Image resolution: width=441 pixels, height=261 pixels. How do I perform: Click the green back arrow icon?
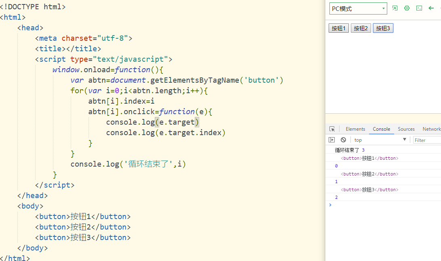coord(431,8)
